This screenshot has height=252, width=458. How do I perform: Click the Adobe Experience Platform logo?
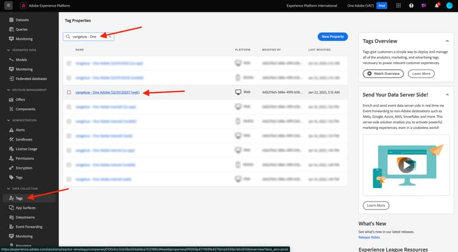23,5
